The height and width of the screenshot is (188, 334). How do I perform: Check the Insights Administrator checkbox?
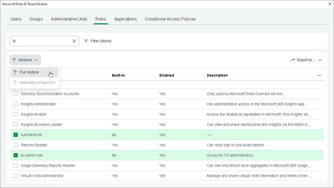(16, 104)
